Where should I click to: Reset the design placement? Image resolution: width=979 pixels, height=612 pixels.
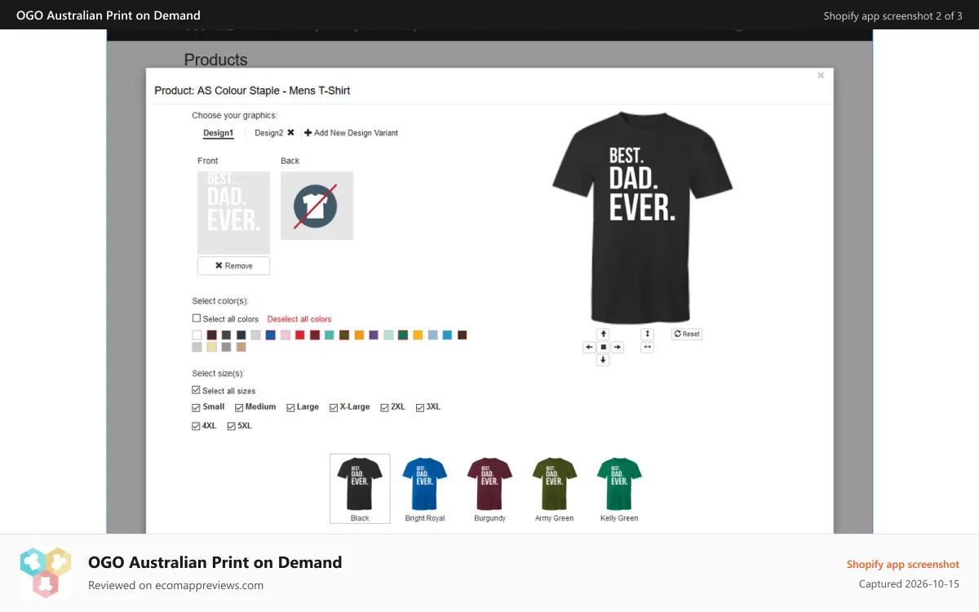click(x=687, y=334)
